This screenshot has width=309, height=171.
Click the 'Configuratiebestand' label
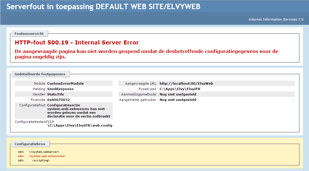(x=31, y=122)
